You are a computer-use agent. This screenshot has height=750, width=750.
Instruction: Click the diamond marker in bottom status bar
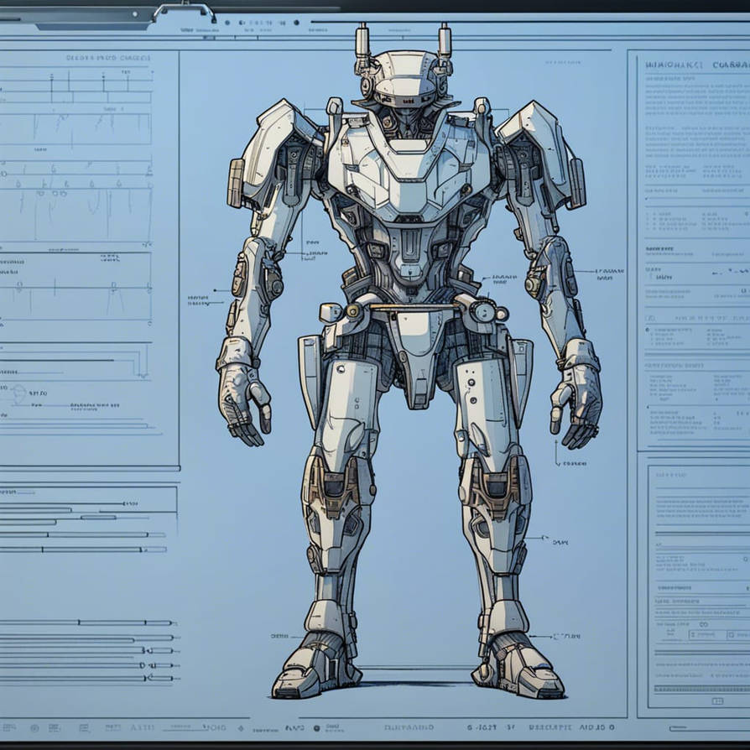[241, 728]
